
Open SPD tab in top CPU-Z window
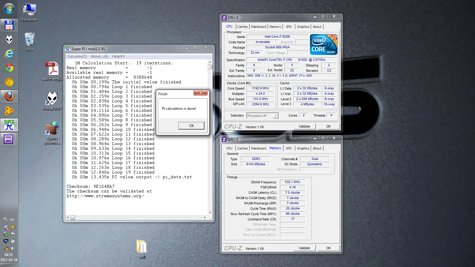coord(289,27)
